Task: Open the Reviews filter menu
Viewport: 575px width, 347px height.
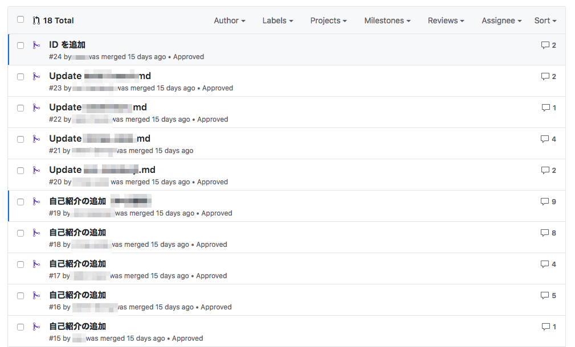Action: coord(446,20)
